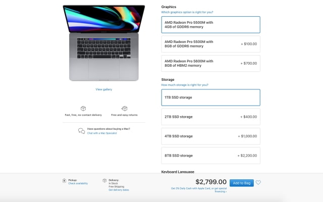Click Check availability for pickup

78,183
